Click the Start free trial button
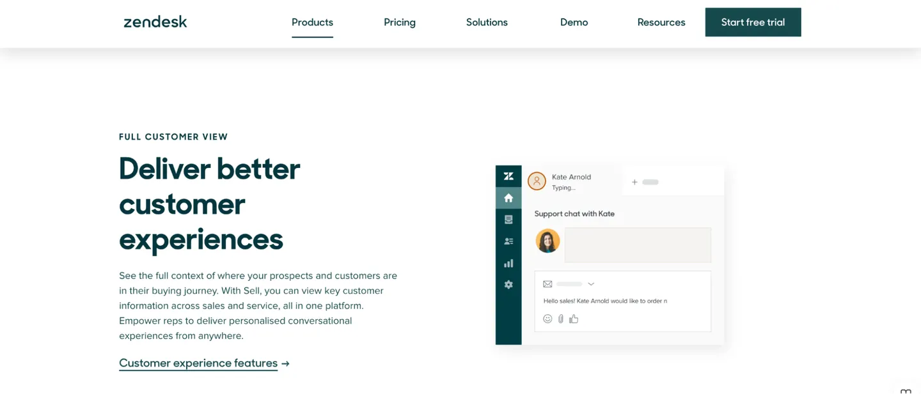Screen dimensions: 921x394 click(753, 22)
